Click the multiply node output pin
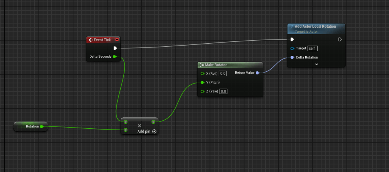This screenshot has width=389, height=172. pyautogui.click(x=153, y=122)
